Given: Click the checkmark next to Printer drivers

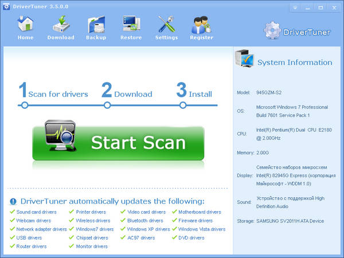Looking at the screenshot, I should [x=72, y=212].
